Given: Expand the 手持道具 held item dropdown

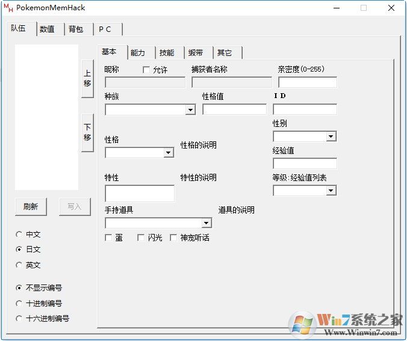Looking at the screenshot, I should [x=207, y=223].
